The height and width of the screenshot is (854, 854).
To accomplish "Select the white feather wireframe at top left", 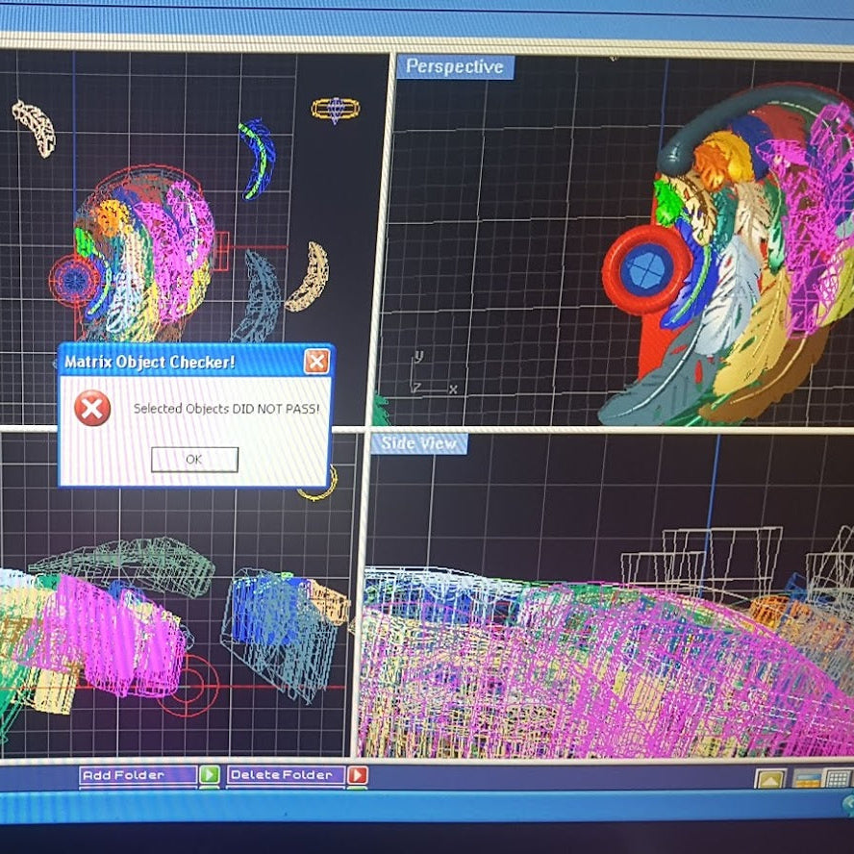I will (34, 127).
